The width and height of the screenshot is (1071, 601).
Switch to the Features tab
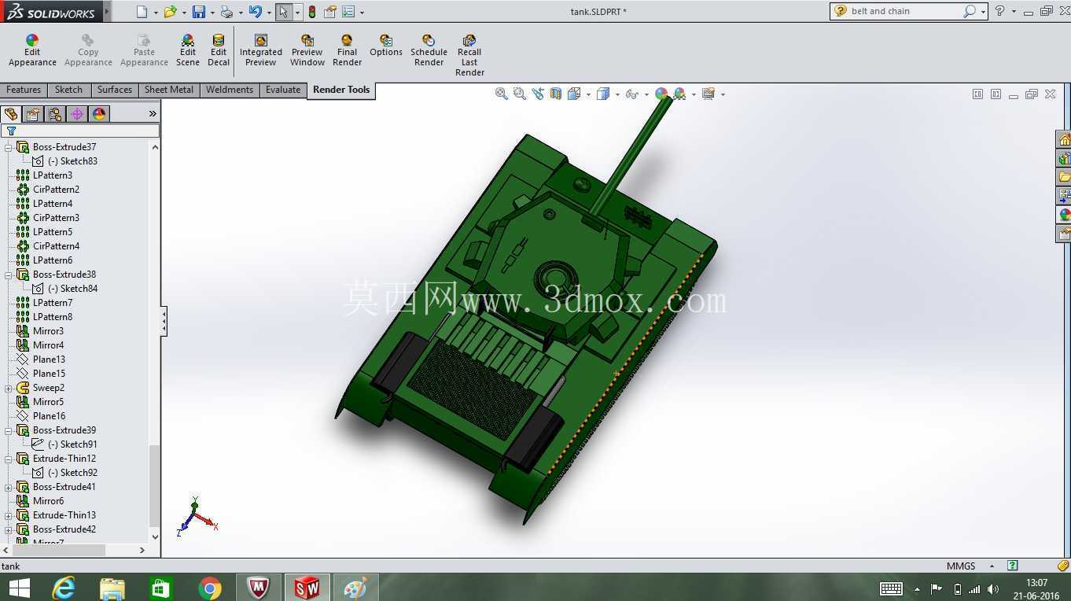tap(24, 90)
